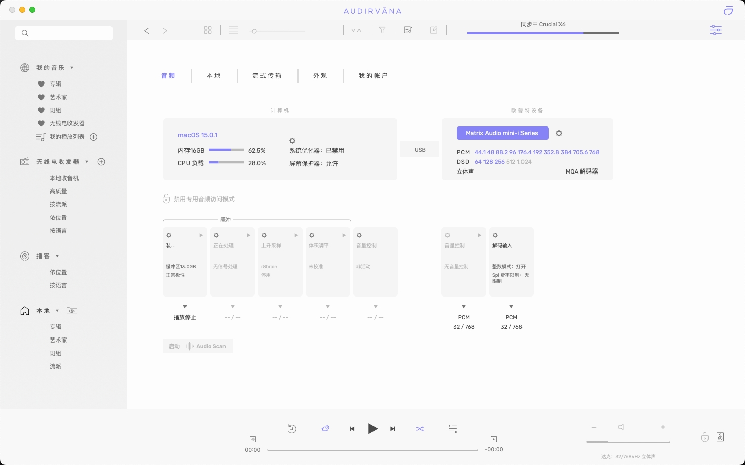Switch to grid view icon
The width and height of the screenshot is (745, 465).
(x=208, y=30)
